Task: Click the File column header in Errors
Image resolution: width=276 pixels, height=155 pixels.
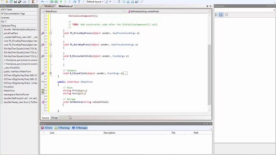Action: tap(173, 133)
